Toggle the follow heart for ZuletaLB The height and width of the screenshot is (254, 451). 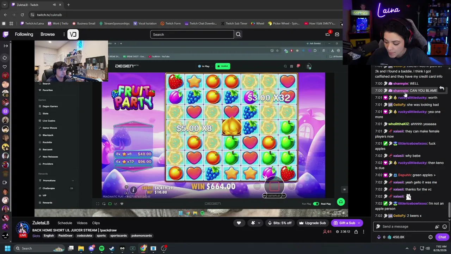point(239,223)
